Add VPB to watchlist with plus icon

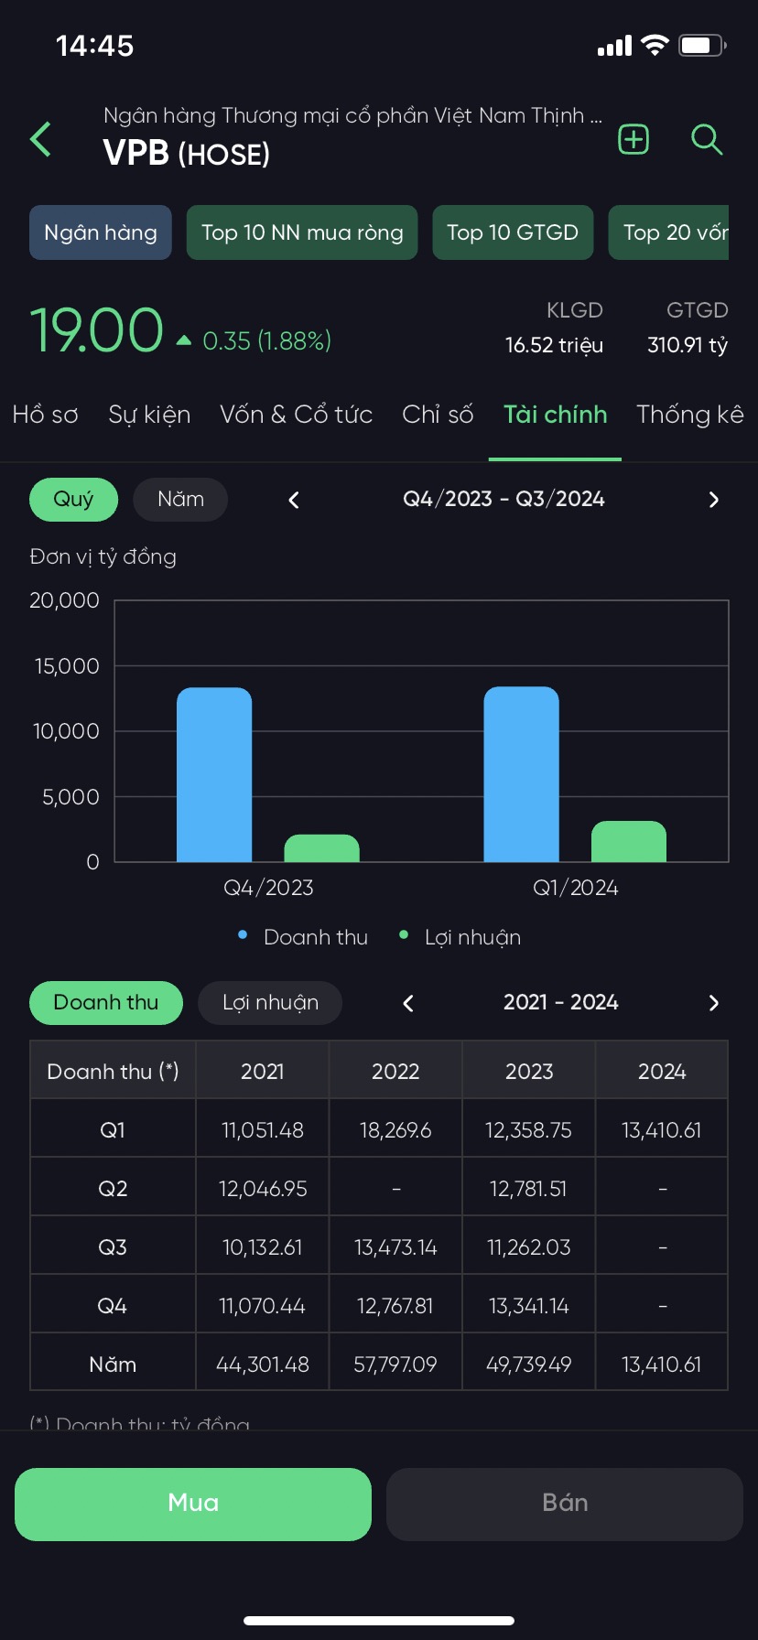pyautogui.click(x=633, y=139)
